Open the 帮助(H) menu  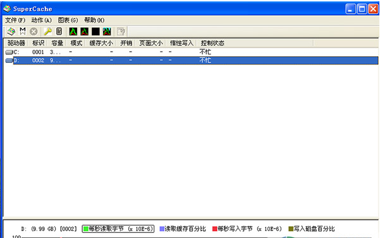click(x=94, y=20)
